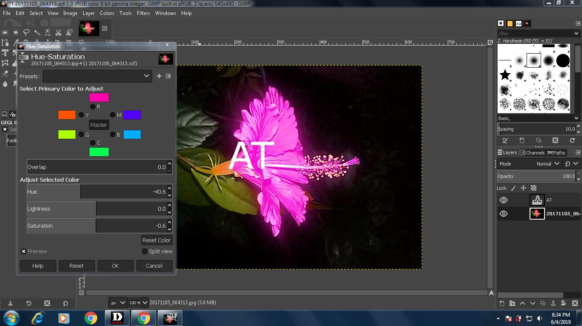Click the OK button in Hue-Saturation
The height and width of the screenshot is (326, 582).
tap(115, 266)
